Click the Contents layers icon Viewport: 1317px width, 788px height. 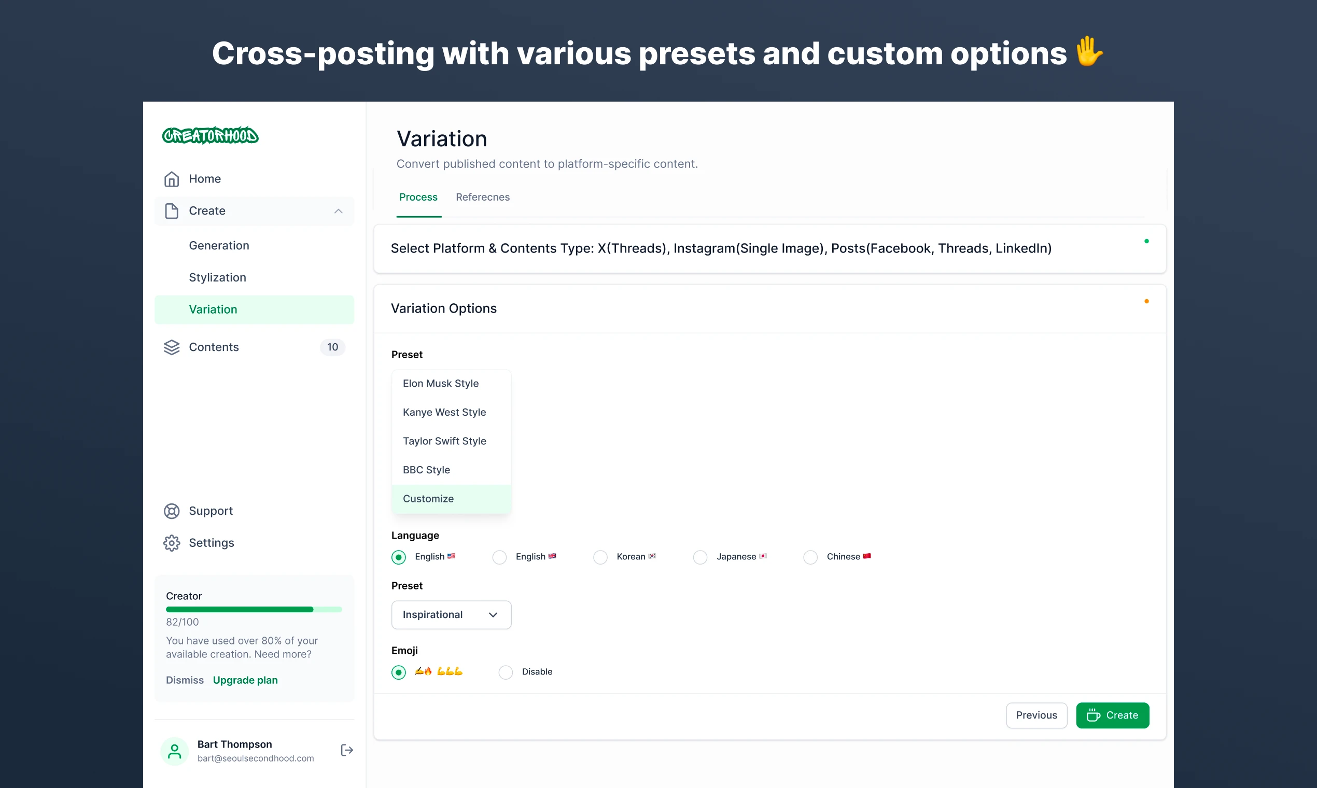(x=172, y=347)
